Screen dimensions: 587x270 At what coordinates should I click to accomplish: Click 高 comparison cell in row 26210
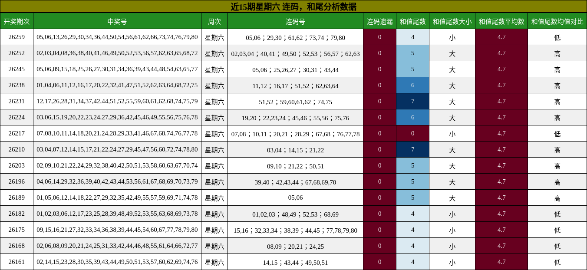point(557,149)
